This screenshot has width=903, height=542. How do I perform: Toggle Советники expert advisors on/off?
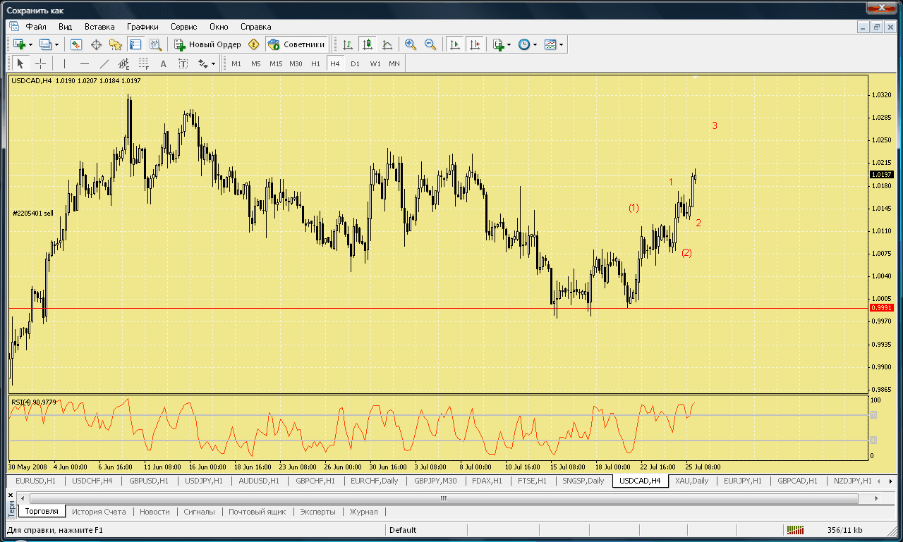point(297,44)
